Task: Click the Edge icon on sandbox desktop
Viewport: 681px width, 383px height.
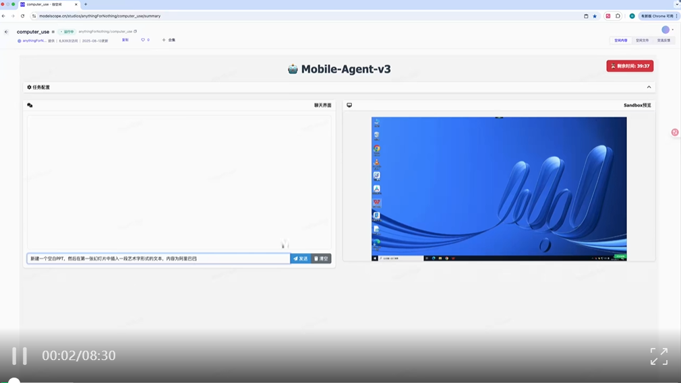Action: pyautogui.click(x=376, y=242)
